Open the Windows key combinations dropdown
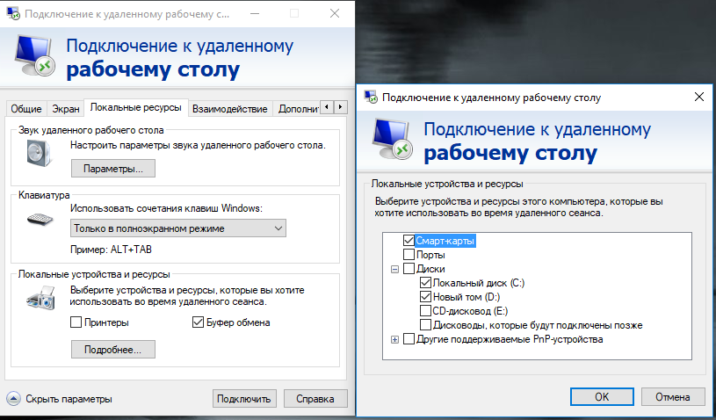The width and height of the screenshot is (716, 420). coord(178,228)
